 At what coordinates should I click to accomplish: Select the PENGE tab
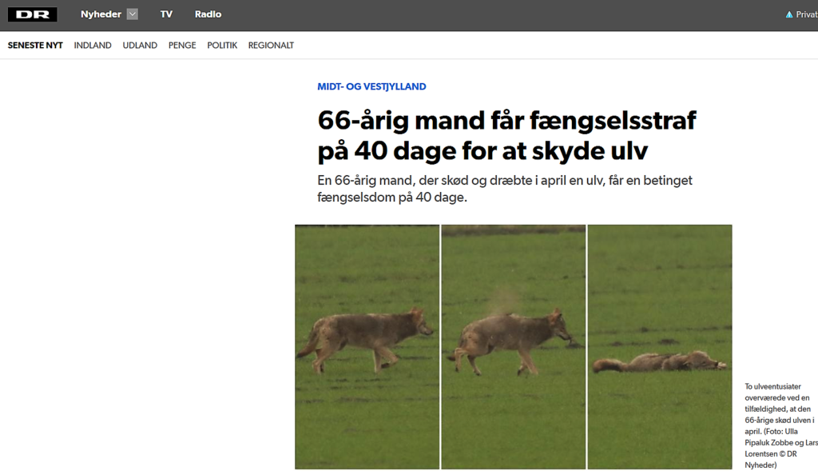182,46
